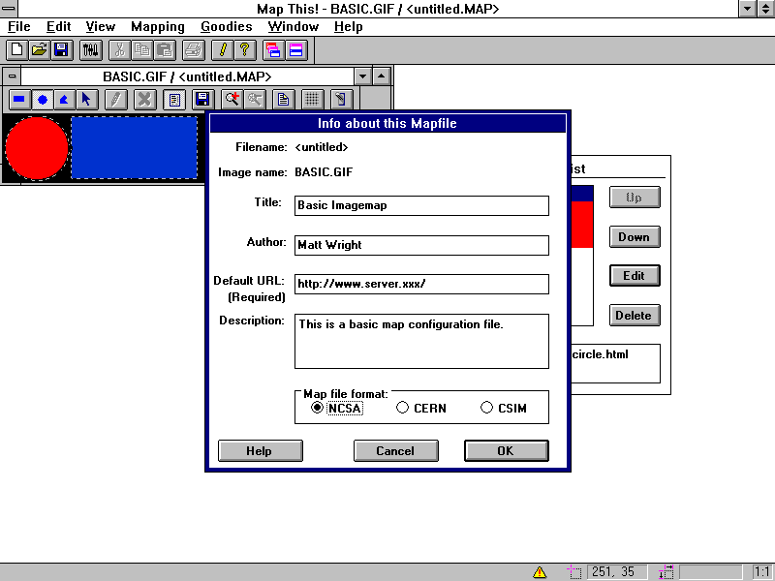Click the red circle area in image
The height and width of the screenshot is (581, 775).
(x=37, y=148)
